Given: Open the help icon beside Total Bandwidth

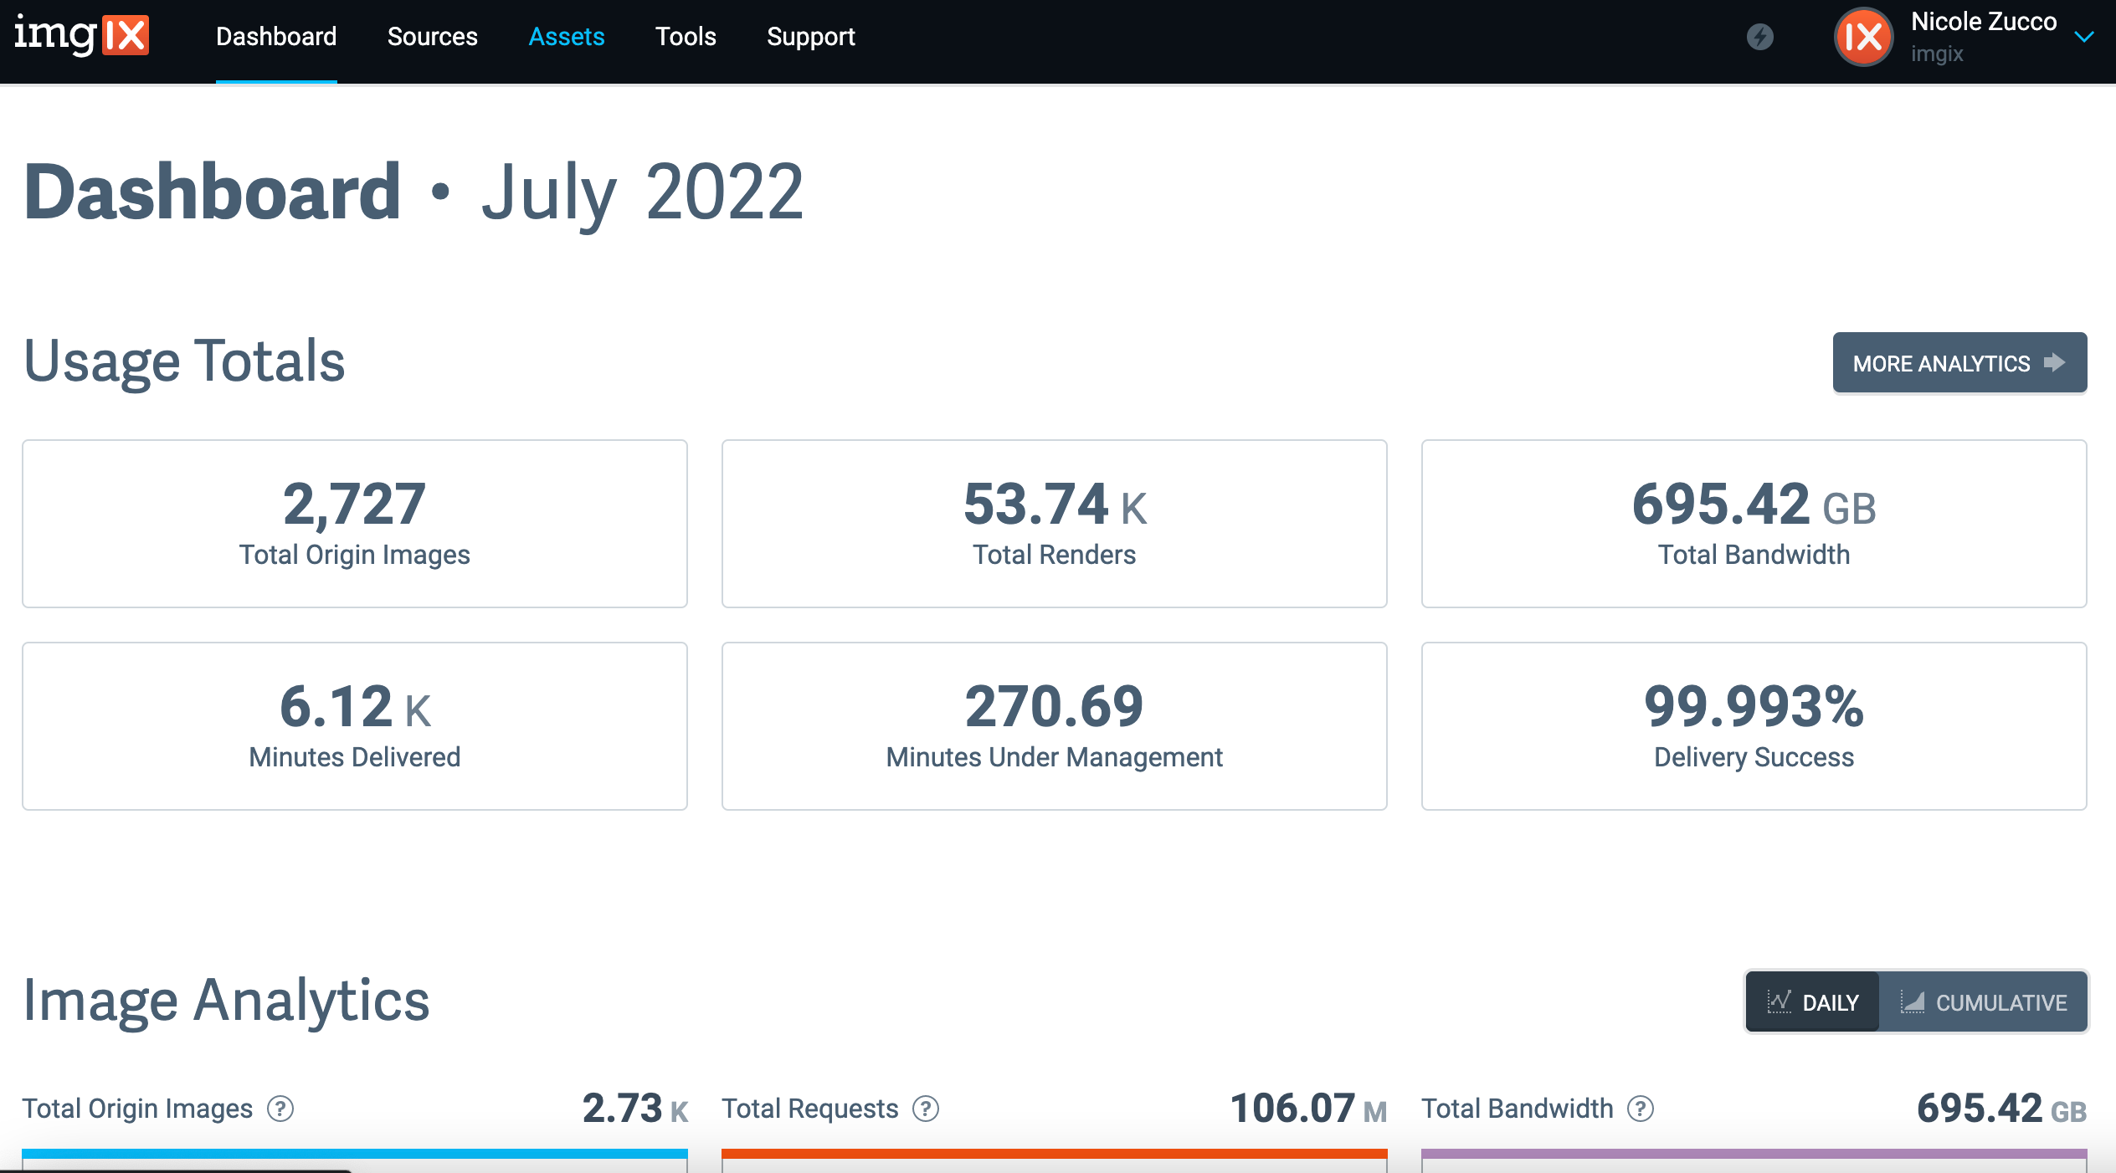Looking at the screenshot, I should (x=1638, y=1109).
